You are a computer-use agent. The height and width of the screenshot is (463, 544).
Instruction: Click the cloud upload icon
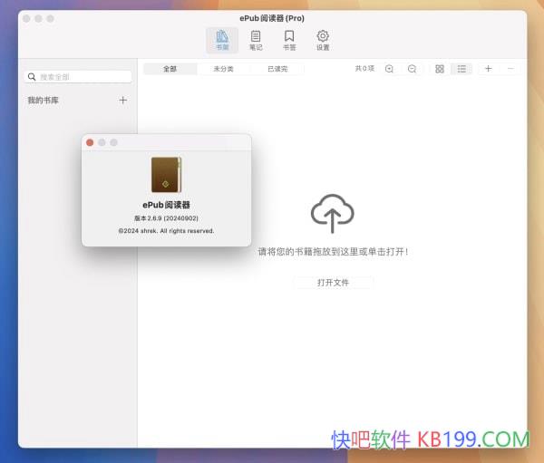(333, 214)
